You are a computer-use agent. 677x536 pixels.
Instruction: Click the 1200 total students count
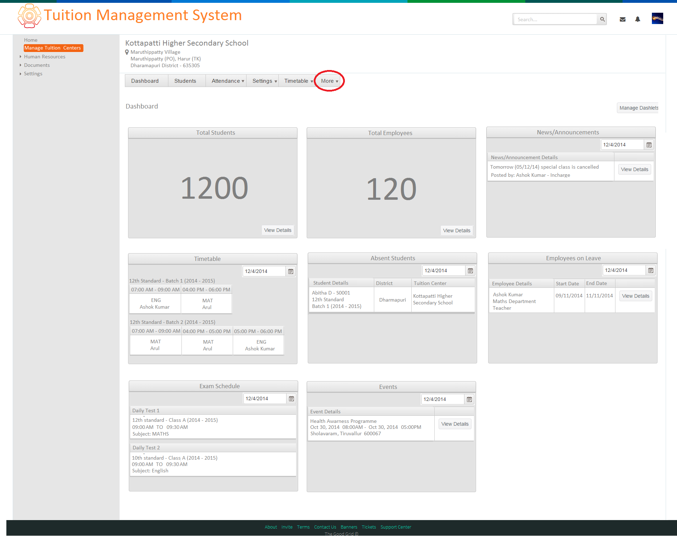[x=214, y=188]
